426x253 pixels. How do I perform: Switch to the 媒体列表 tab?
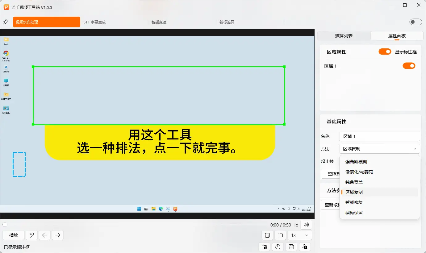(x=343, y=35)
